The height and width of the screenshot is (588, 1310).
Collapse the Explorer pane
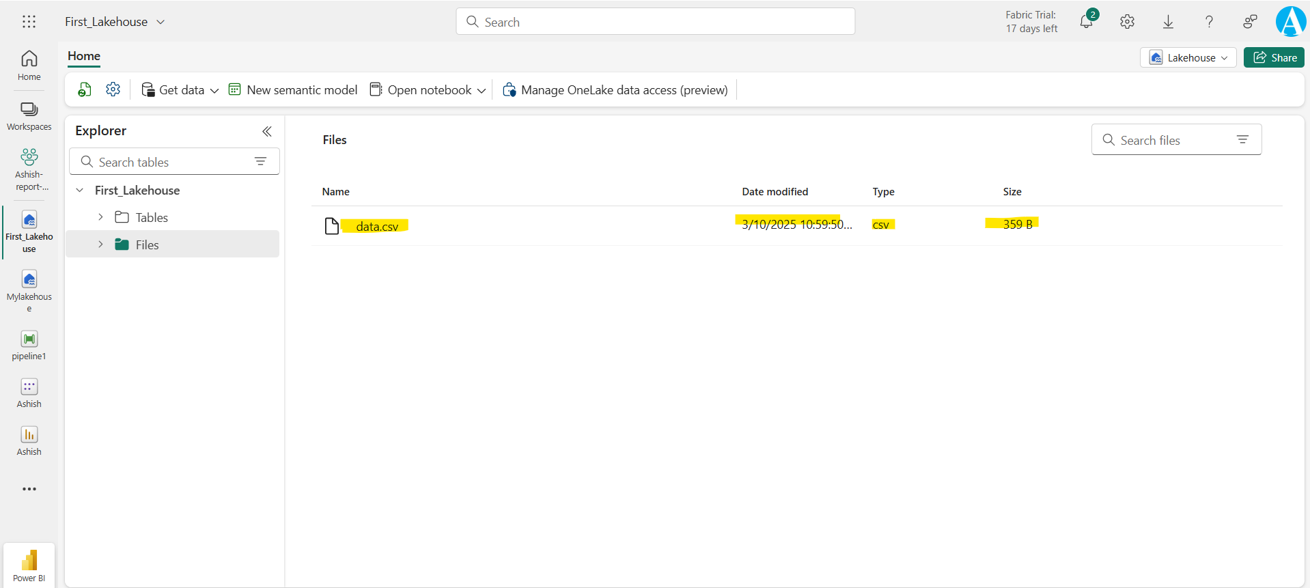[x=267, y=131]
